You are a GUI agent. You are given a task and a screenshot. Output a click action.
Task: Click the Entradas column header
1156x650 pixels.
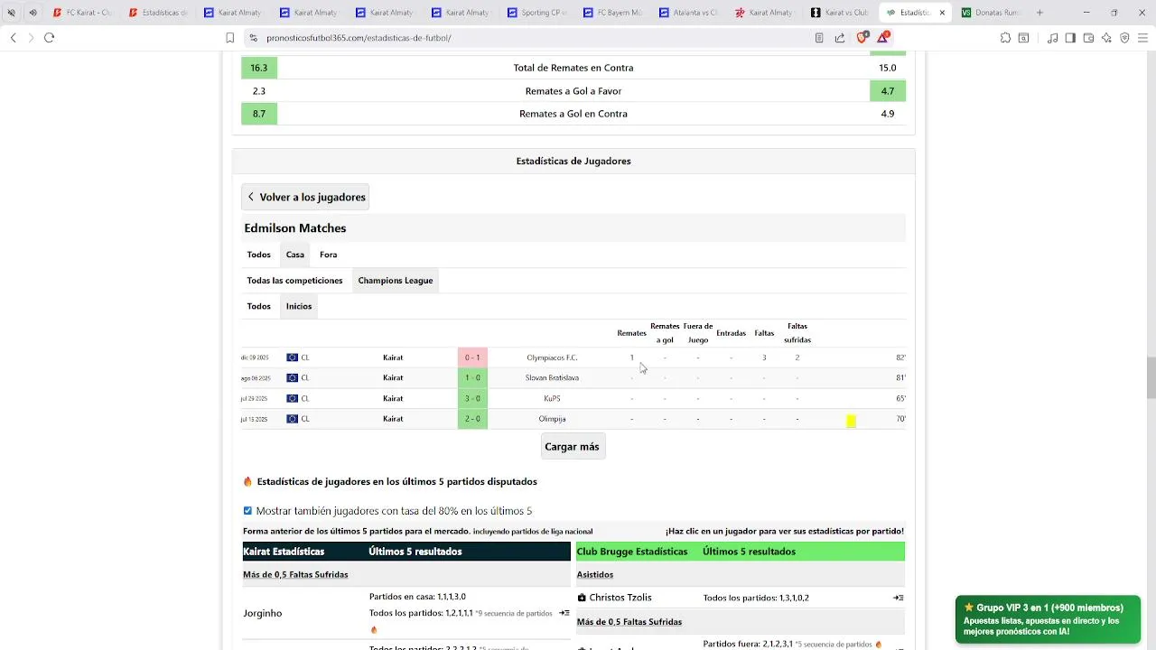(x=732, y=333)
